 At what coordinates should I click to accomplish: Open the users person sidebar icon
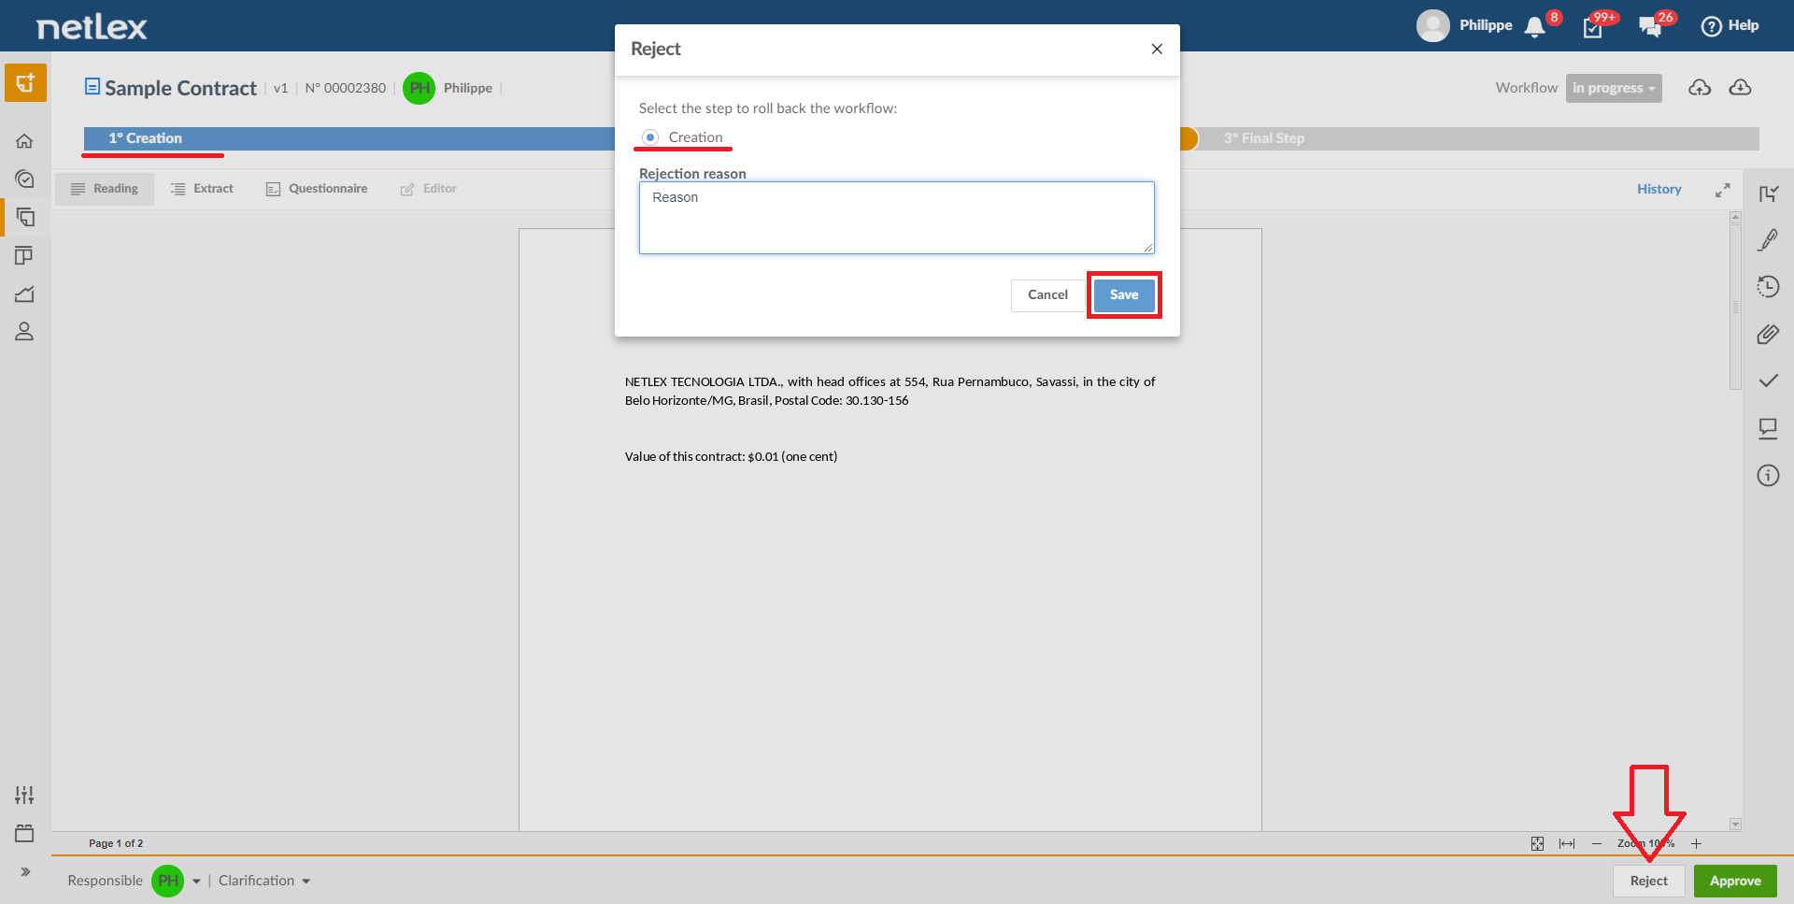(24, 332)
